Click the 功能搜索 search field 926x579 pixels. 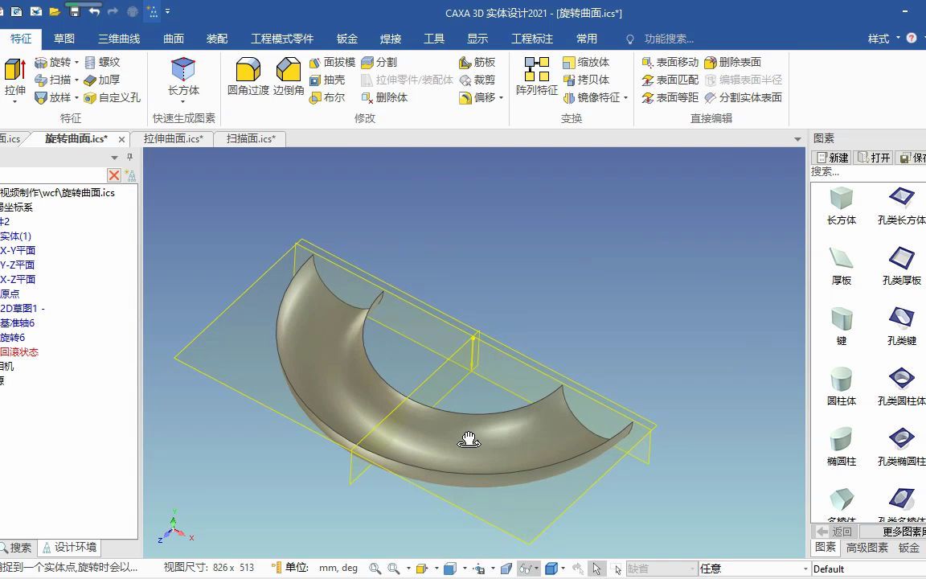[669, 39]
